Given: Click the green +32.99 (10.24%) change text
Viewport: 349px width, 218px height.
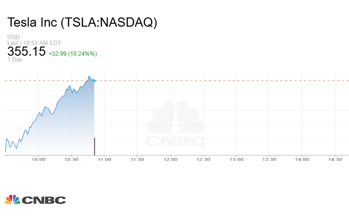Looking at the screenshot, I should (x=73, y=53).
